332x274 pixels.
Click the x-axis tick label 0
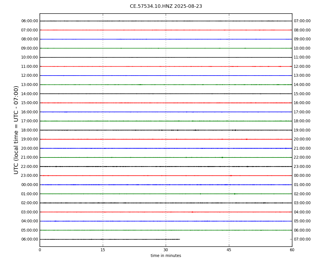[40, 250]
